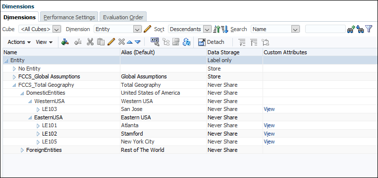Select the ForeignEntities member row name
Viewport: 378px width, 178px height.
(44, 150)
